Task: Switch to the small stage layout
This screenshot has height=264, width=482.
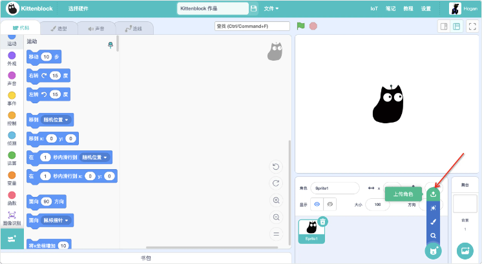Action: coord(444,26)
